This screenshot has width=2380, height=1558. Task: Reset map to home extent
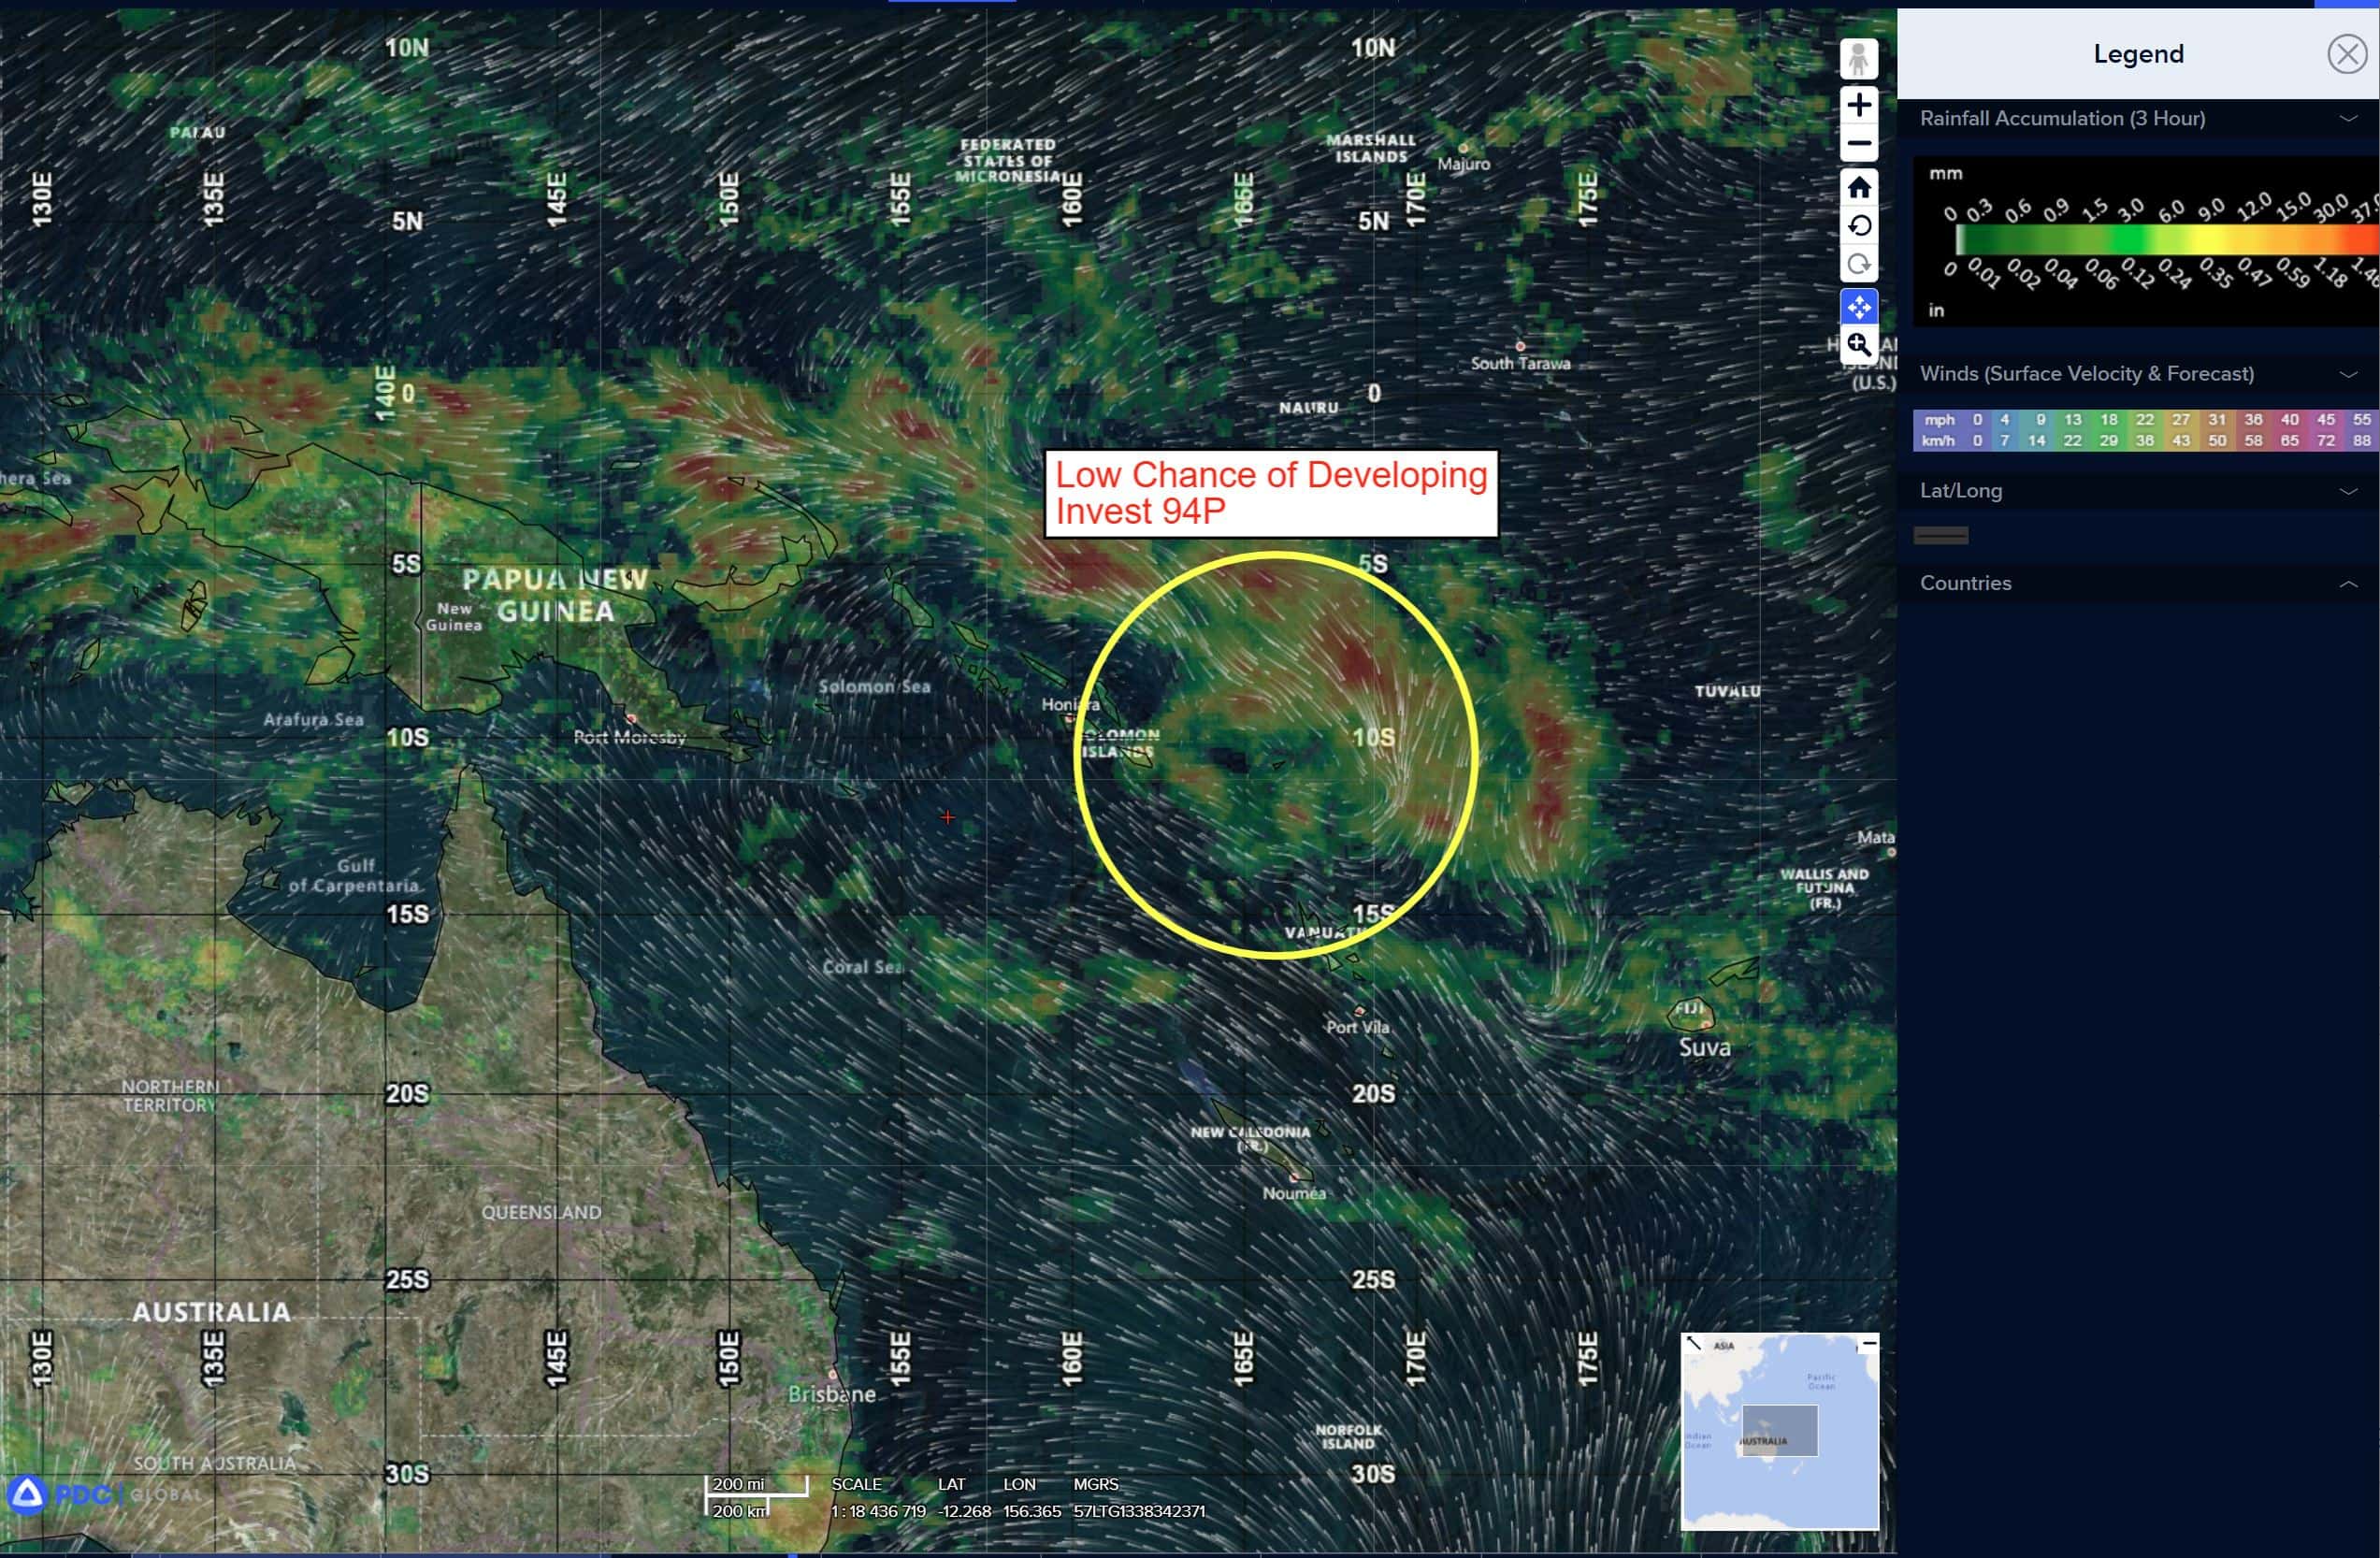[1858, 187]
